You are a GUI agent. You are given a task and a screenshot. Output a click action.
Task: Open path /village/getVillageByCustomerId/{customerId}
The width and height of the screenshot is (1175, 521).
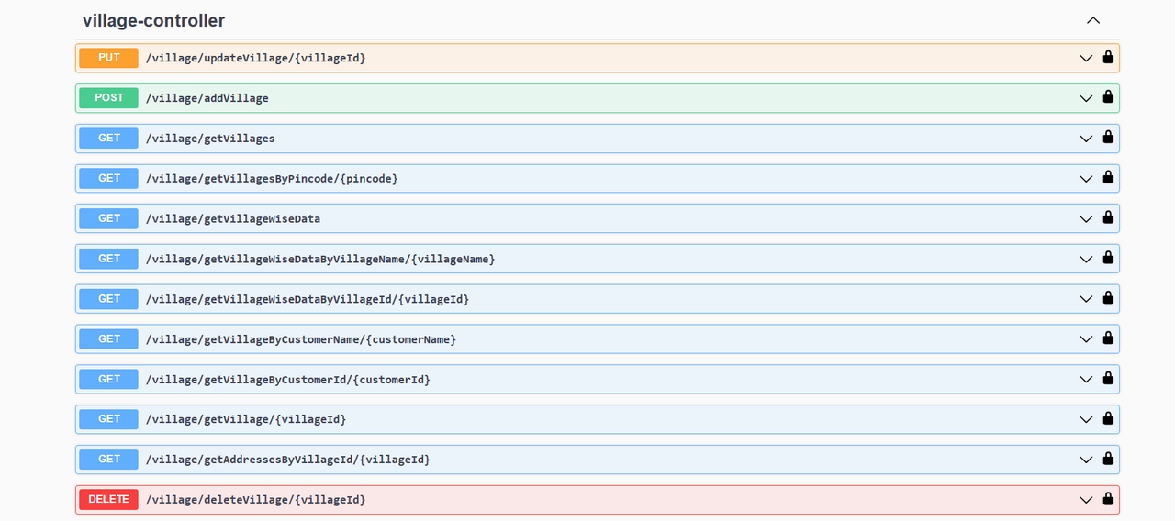click(x=288, y=379)
